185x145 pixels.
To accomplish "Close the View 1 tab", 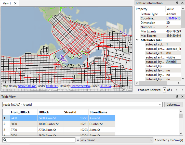I will 15,3.
